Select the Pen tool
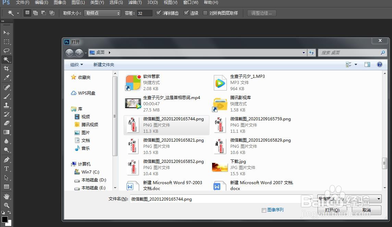This screenshot has width=392, height=227. pyautogui.click(x=7, y=160)
